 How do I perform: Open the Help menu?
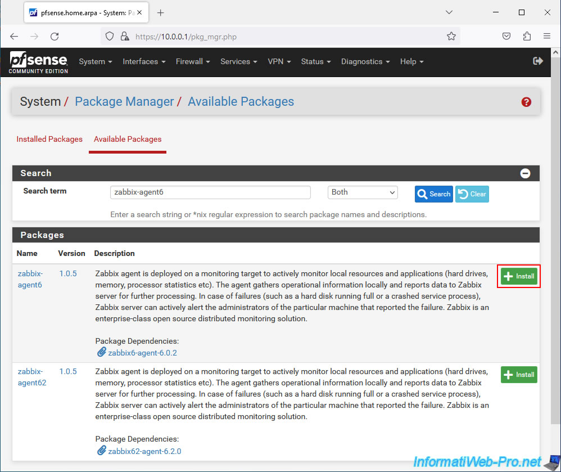point(412,61)
